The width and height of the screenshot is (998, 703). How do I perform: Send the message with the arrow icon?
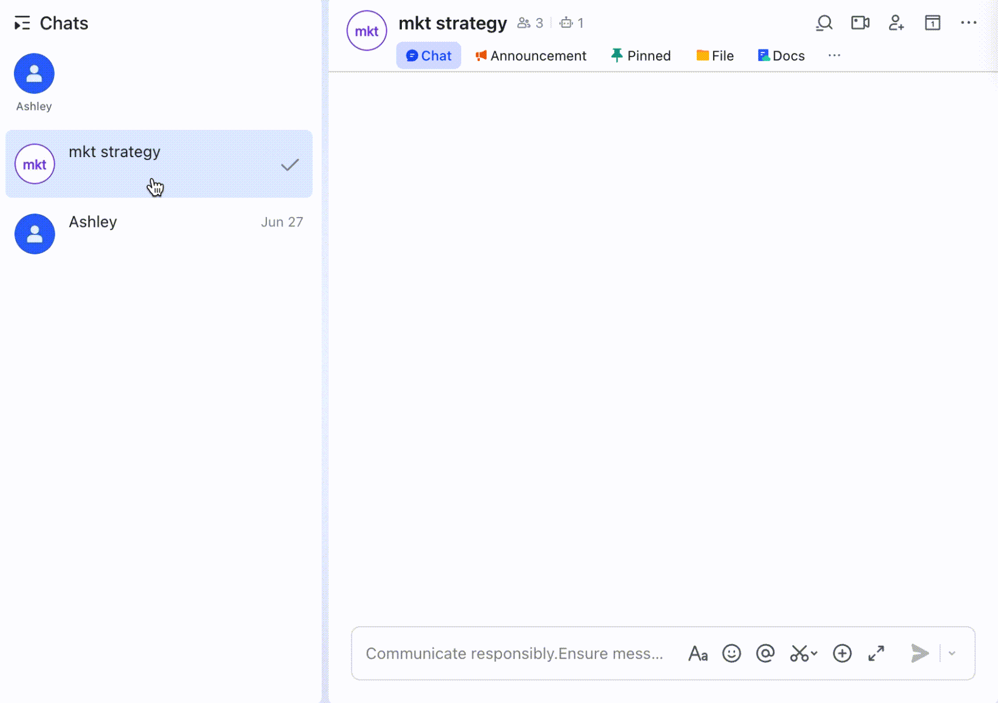[919, 653]
